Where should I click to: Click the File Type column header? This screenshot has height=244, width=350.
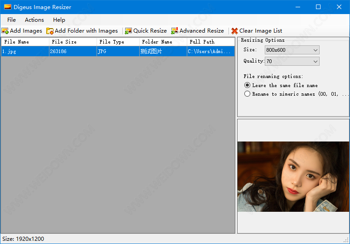click(118, 42)
